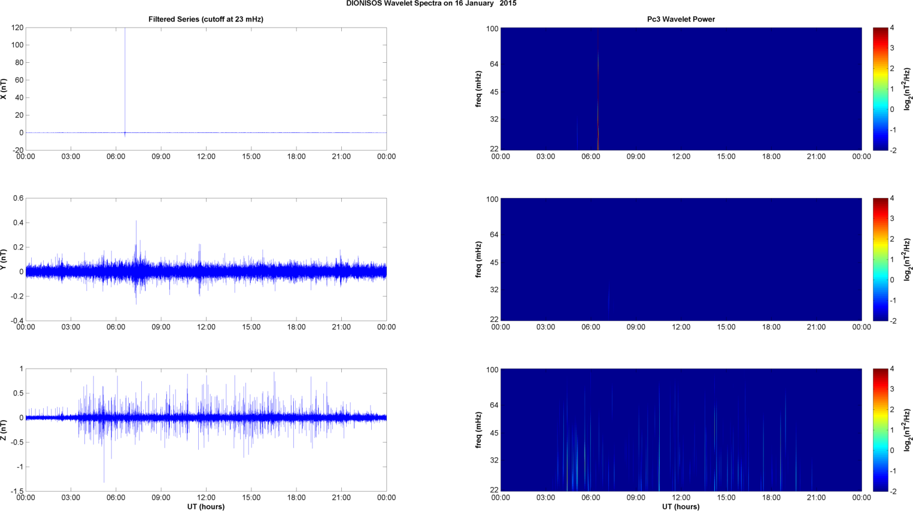913x511 pixels.
Task: Click the '-20' tick on the X (nT) axis
Action: click(17, 150)
